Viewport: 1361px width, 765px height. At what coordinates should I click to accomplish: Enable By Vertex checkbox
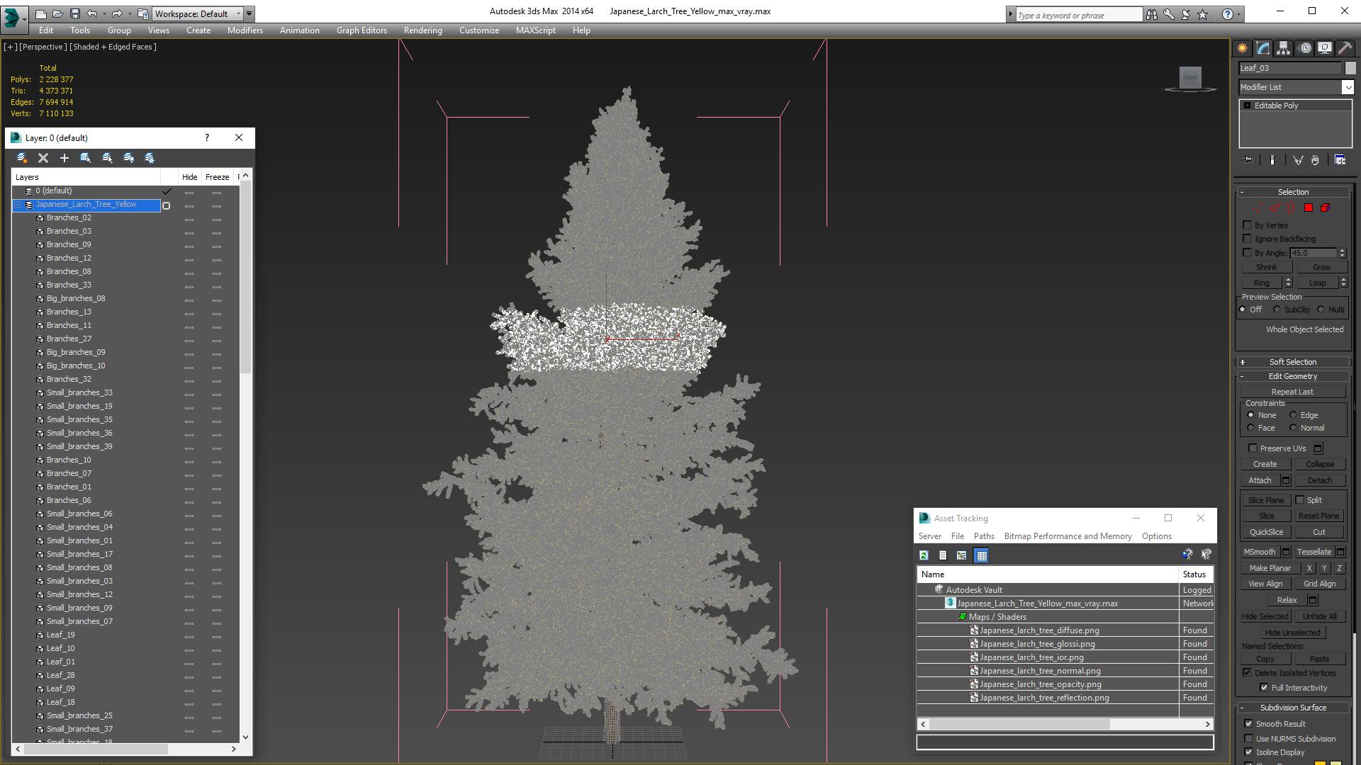coord(1248,225)
